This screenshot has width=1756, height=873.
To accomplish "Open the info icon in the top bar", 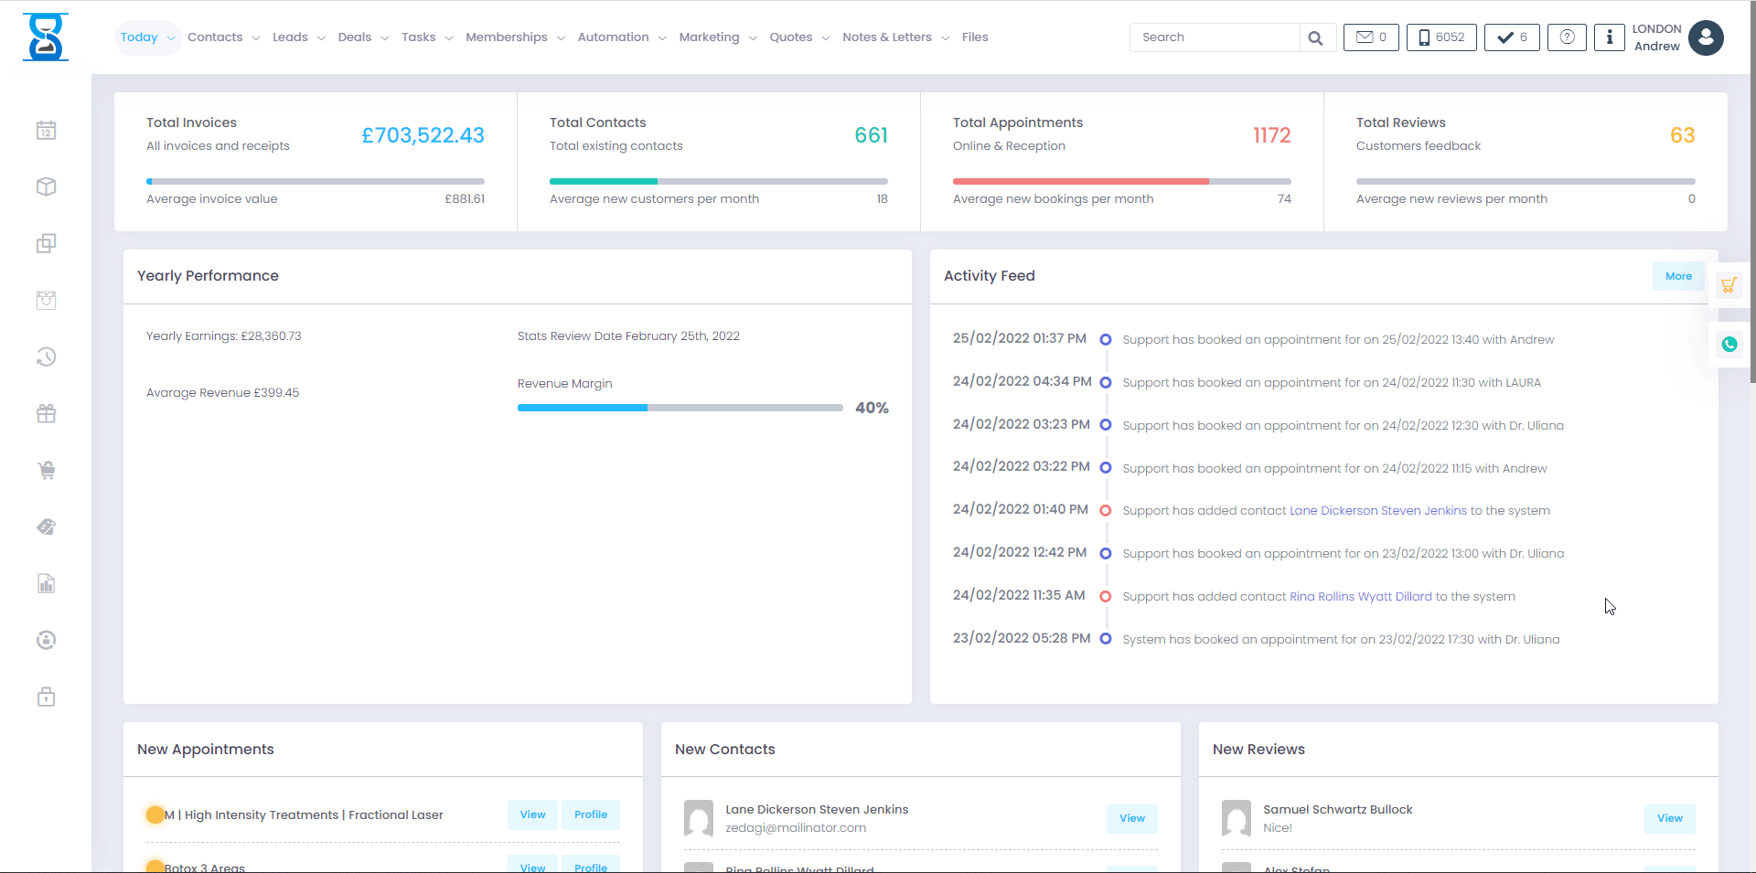I will click(1609, 37).
